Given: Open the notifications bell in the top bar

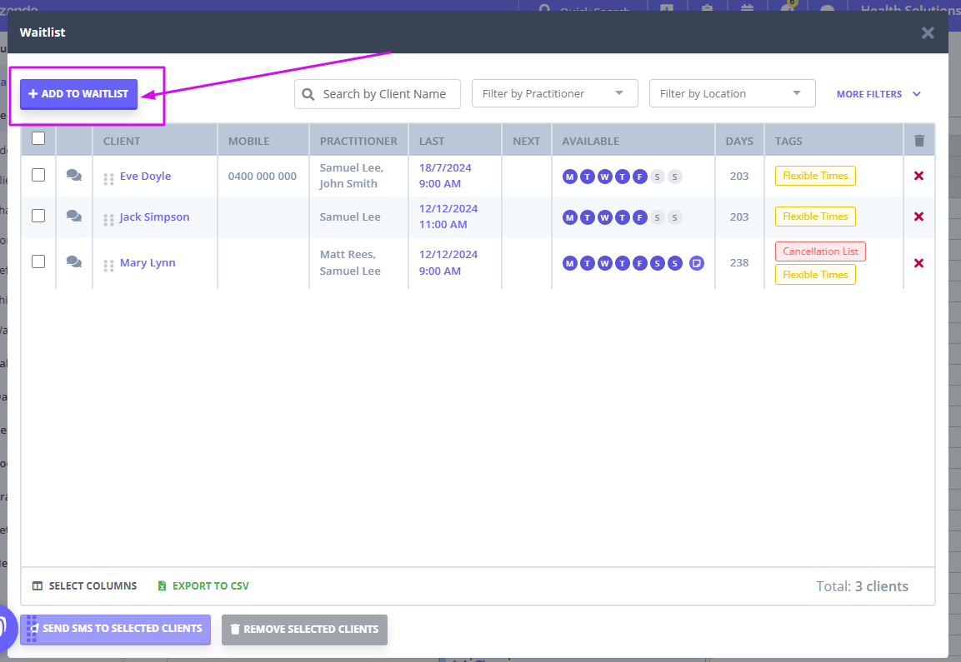Looking at the screenshot, I should coord(788,9).
